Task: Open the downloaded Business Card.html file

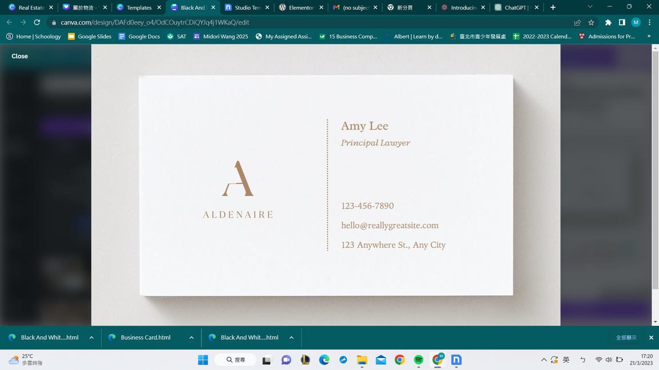Action: coord(145,337)
